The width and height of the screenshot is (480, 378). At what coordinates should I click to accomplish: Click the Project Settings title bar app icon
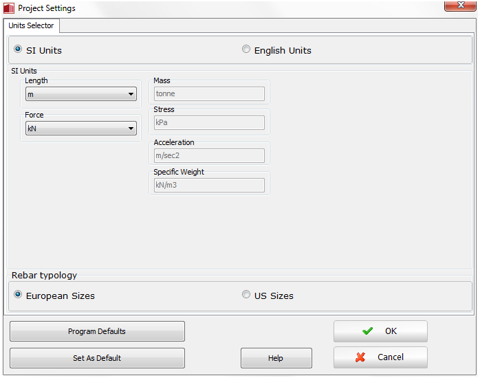tap(9, 8)
